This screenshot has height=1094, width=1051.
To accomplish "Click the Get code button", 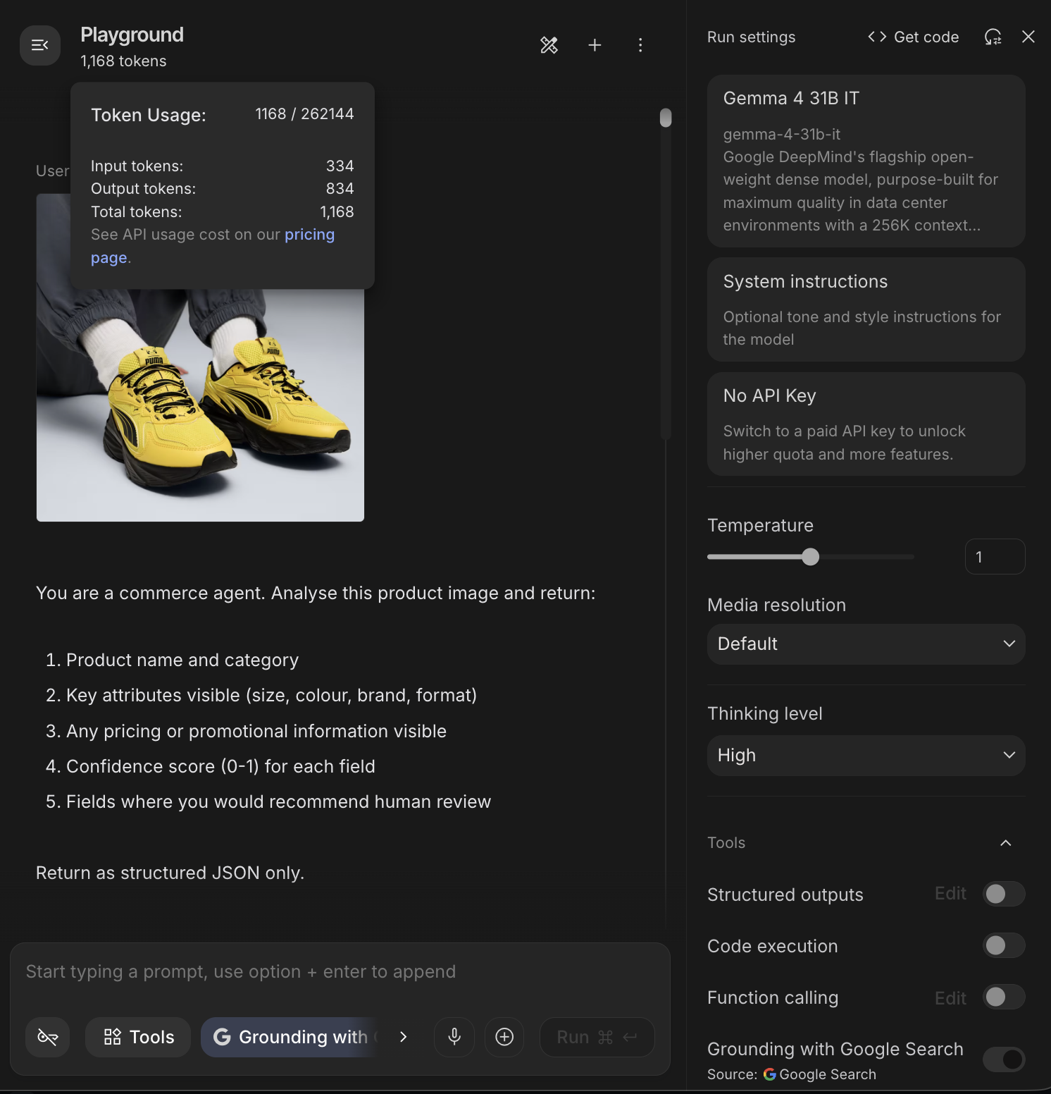I will click(914, 37).
